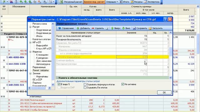Image resolution: width=200 pixels, height=112 pixels.
Task: Open Справочник reference in dialog toolbar
Action: pos(66,28)
